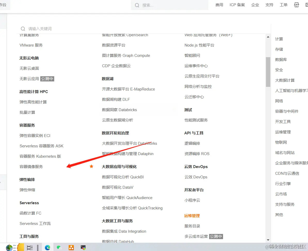Select the 安全 category
This screenshot has width=308, height=251.
[x=279, y=70]
